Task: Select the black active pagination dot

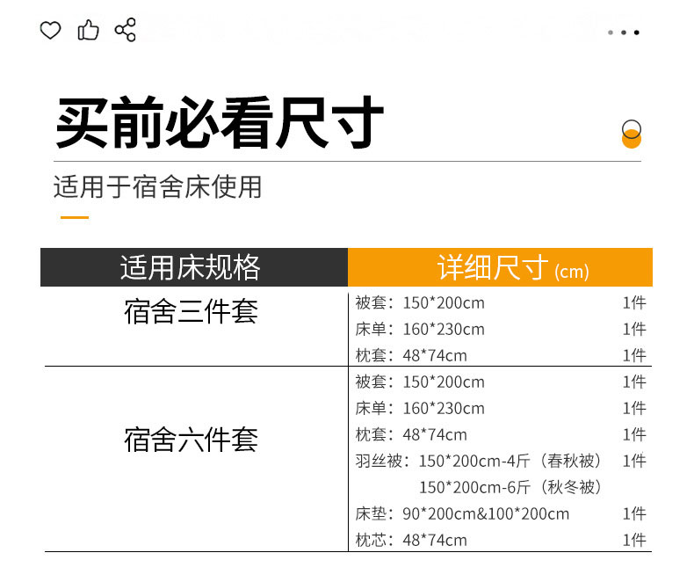Action: 637,33
